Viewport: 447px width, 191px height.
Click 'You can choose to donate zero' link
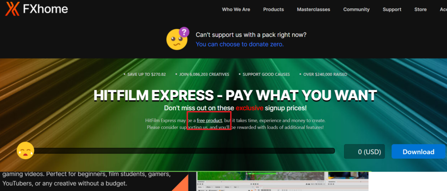tap(240, 44)
